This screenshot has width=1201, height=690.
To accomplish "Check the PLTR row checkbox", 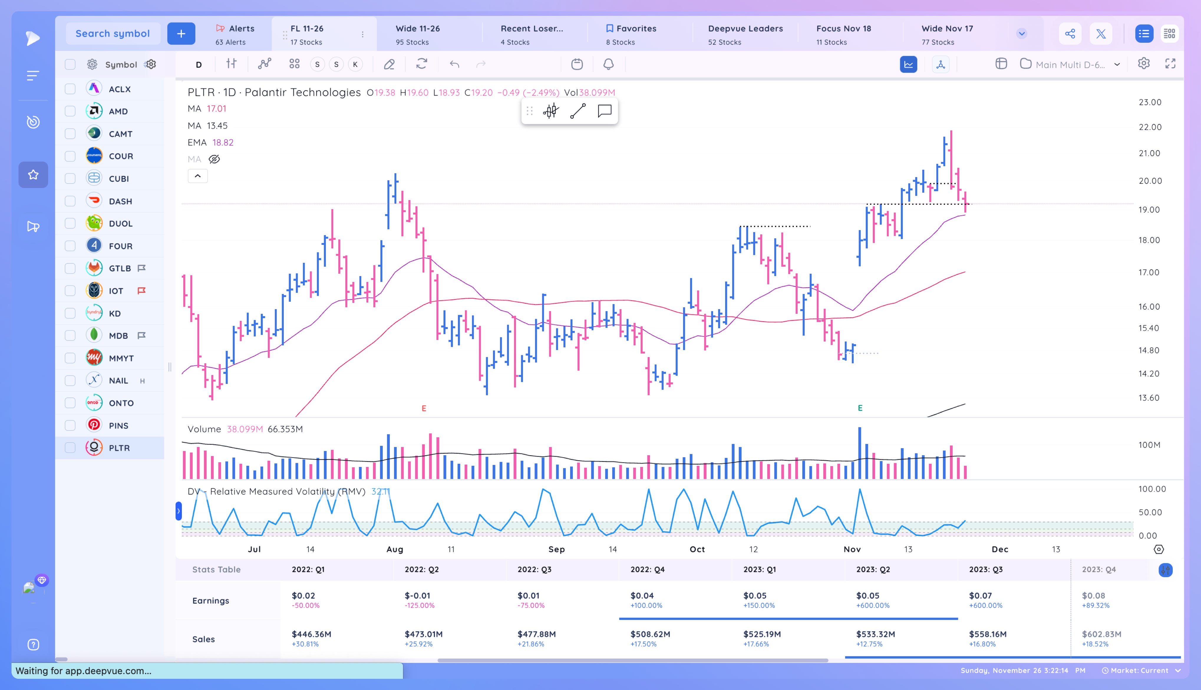I will 70,448.
